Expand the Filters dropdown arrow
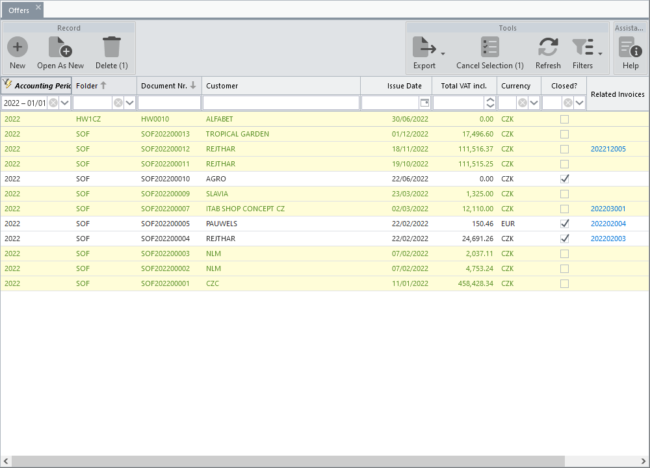This screenshot has width=650, height=468. tap(600, 54)
